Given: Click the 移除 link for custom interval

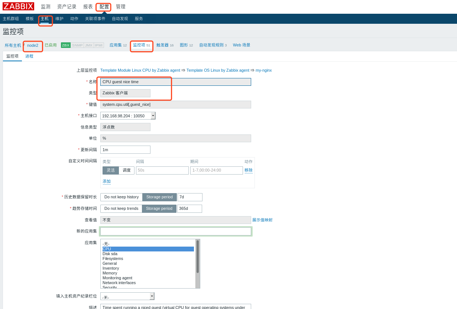Looking at the screenshot, I should 248,170.
